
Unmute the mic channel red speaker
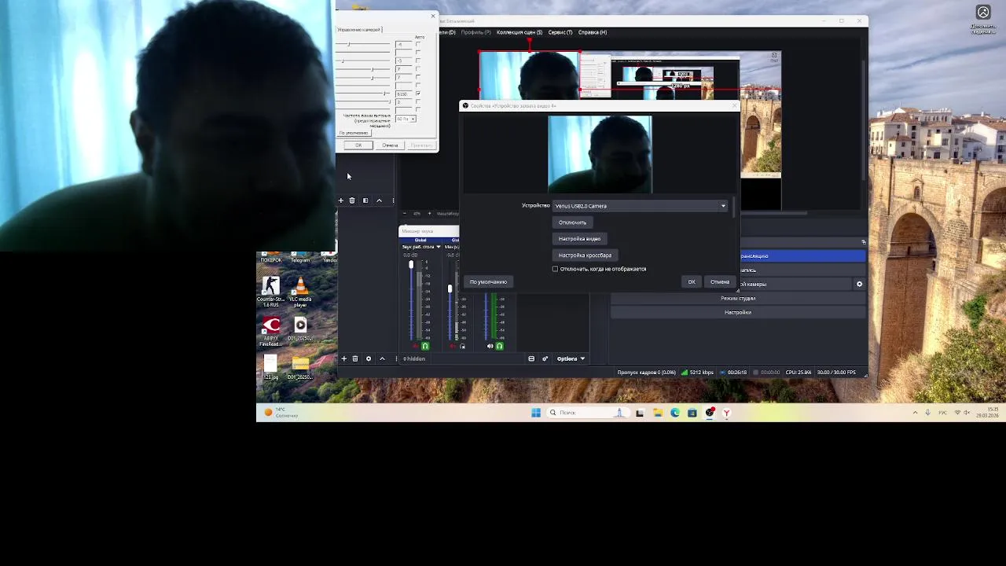click(x=453, y=346)
